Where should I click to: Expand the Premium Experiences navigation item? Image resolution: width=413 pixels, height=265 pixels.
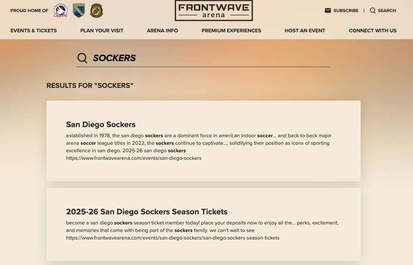[x=231, y=31]
